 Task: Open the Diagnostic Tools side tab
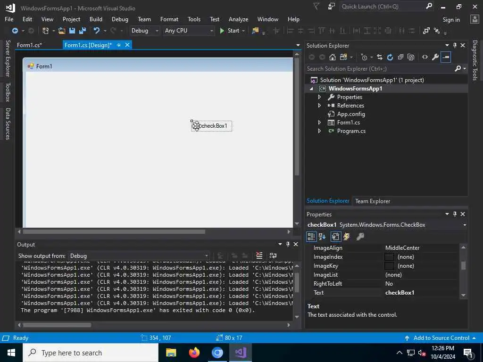pos(475,60)
